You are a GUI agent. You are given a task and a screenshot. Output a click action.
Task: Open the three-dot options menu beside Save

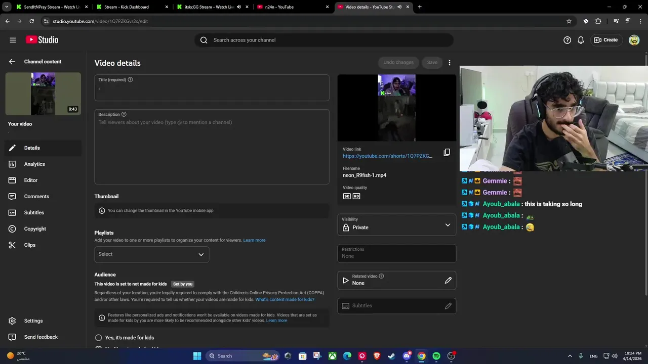tap(449, 63)
